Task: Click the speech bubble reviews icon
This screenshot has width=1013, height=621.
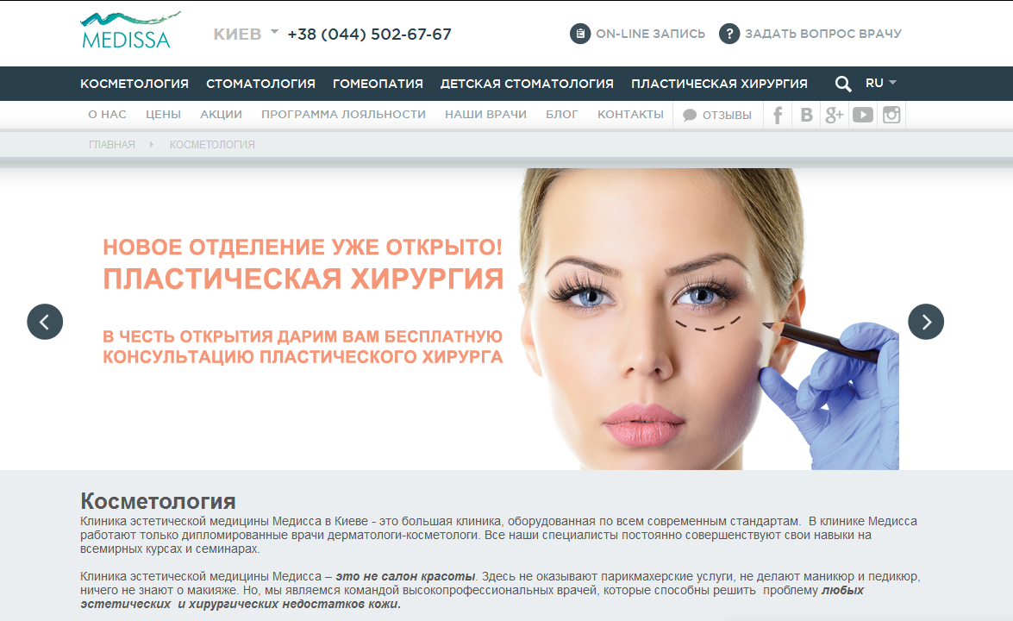Action: tap(690, 115)
